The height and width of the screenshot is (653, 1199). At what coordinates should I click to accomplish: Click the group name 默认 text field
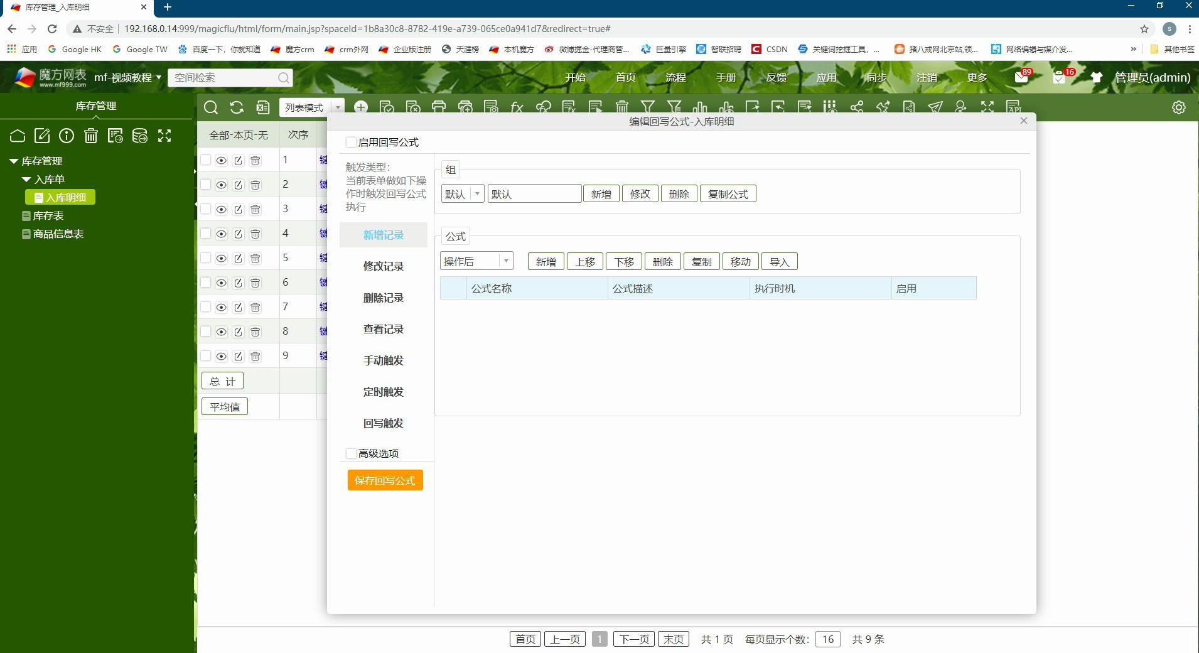[x=535, y=194]
